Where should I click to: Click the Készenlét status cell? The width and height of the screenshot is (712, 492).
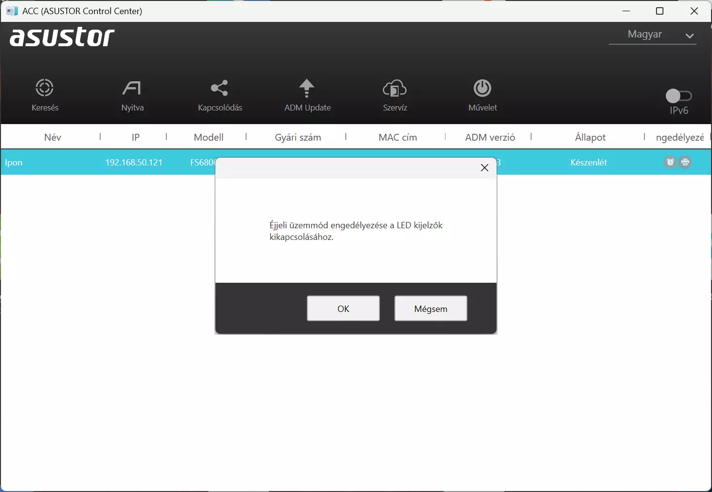(x=588, y=163)
